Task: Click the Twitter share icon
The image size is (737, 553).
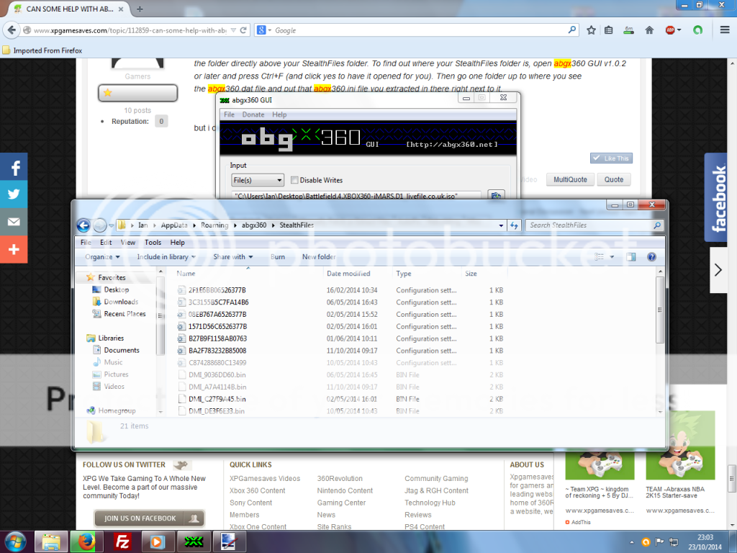Action: [14, 194]
